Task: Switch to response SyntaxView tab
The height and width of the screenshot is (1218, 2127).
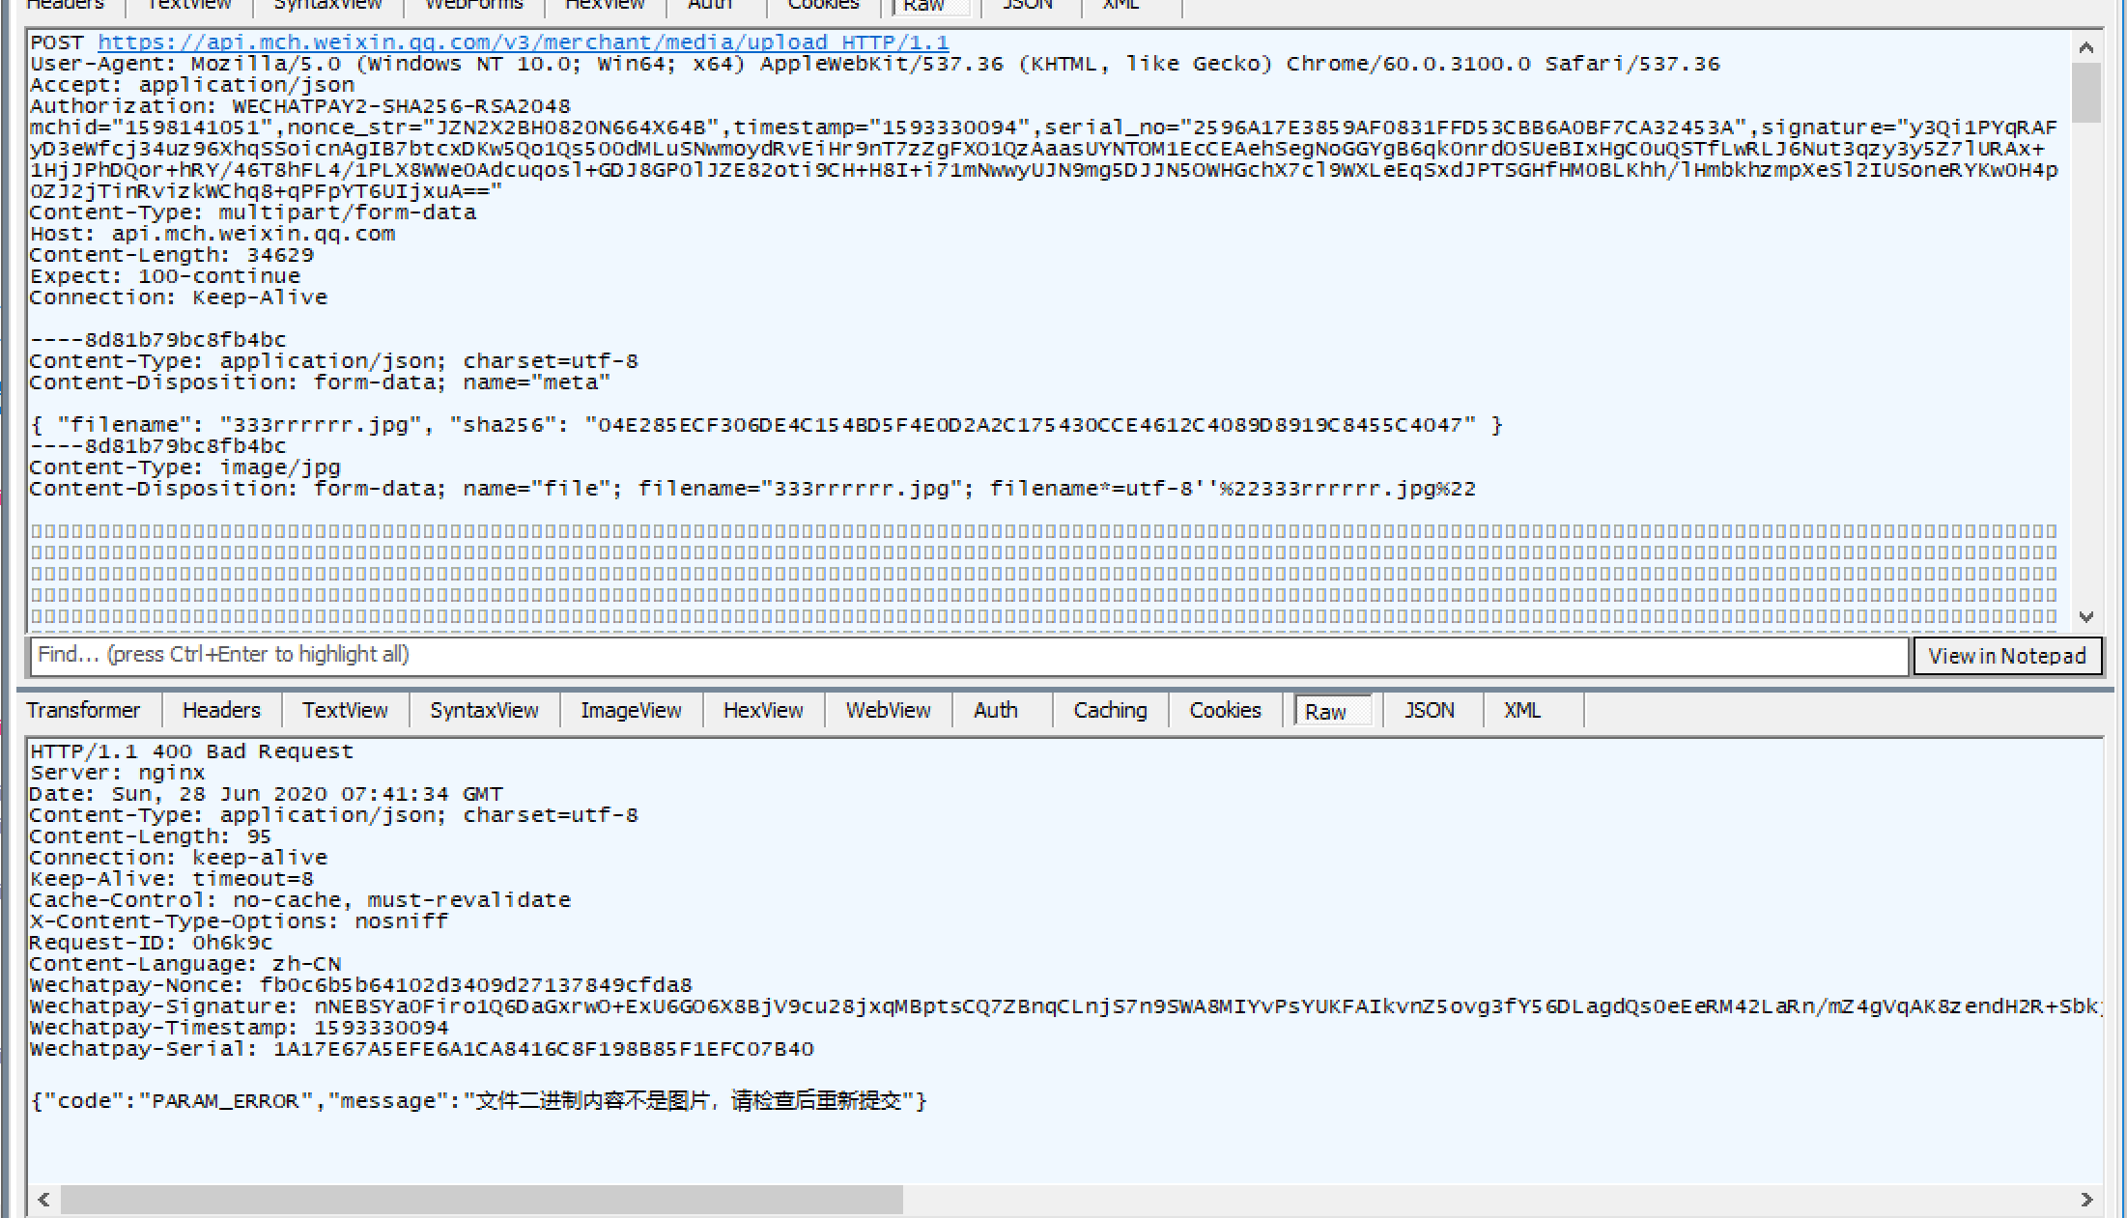Action: (x=484, y=710)
